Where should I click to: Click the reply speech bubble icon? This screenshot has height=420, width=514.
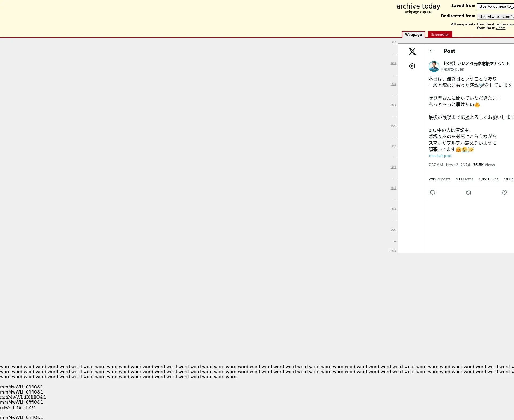[x=432, y=192]
